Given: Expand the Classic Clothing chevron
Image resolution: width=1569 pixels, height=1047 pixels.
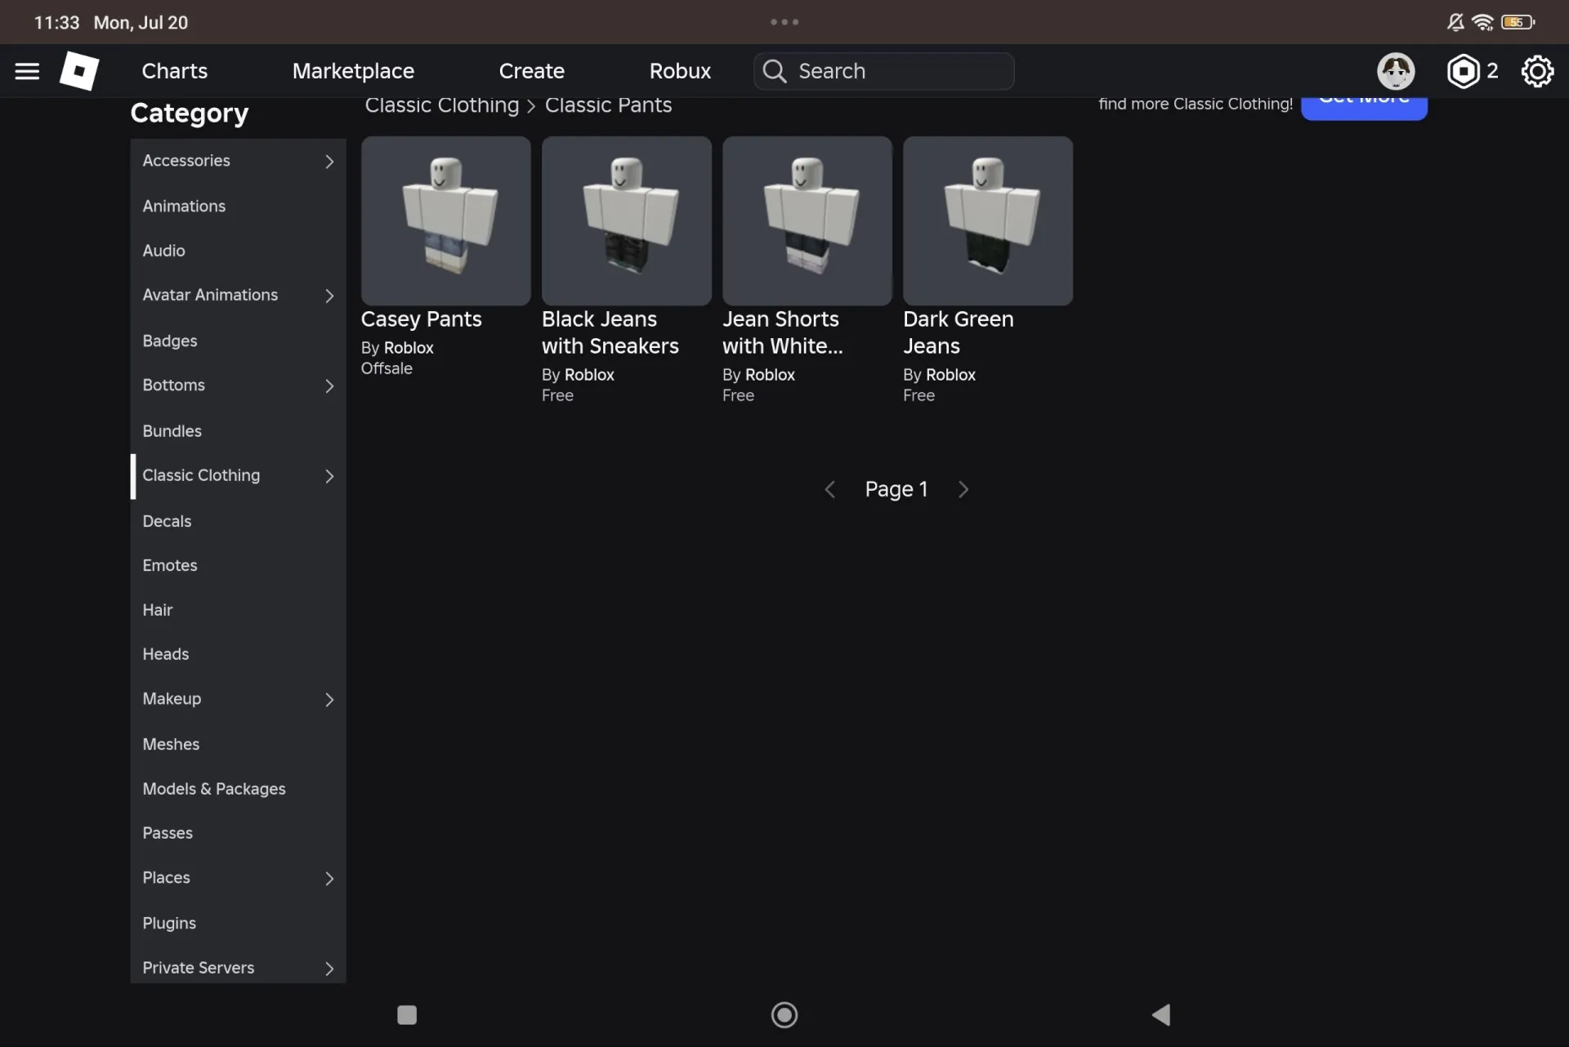Looking at the screenshot, I should [329, 476].
